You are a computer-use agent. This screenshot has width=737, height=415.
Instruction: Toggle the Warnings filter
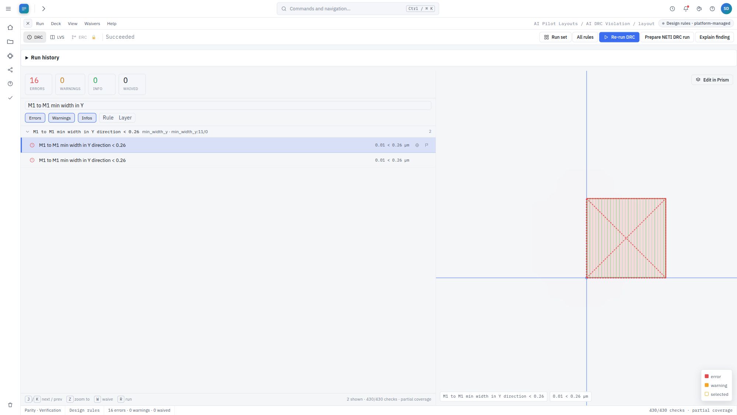pyautogui.click(x=61, y=118)
